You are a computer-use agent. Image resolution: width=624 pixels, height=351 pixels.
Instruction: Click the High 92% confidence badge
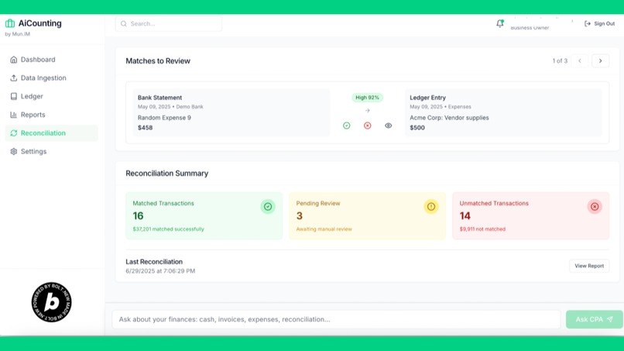click(x=367, y=98)
